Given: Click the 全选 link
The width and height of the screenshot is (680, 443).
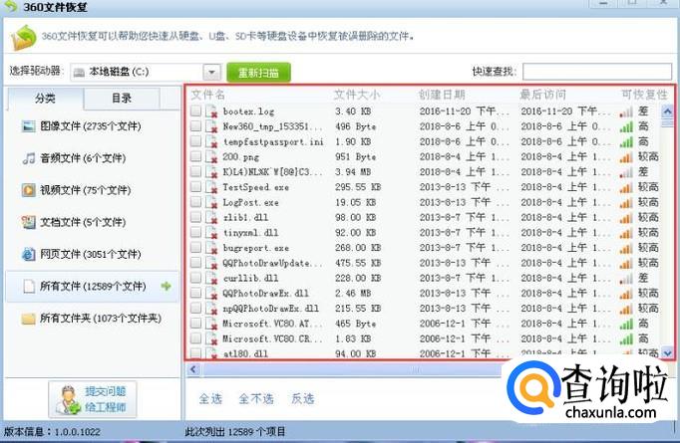Looking at the screenshot, I should pos(210,399).
